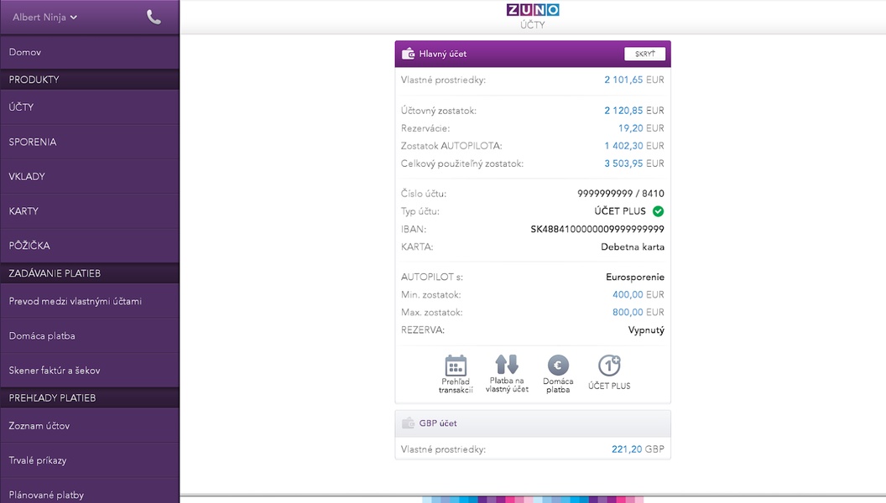The image size is (886, 503).
Task: Expand the GBP účet header
Action: coord(533,423)
